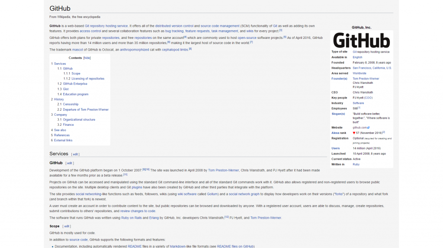Jump to See also section
This screenshot has width=443, height=248.
60,130
